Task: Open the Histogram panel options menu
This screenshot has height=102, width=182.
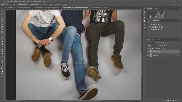Action: coord(180,8)
